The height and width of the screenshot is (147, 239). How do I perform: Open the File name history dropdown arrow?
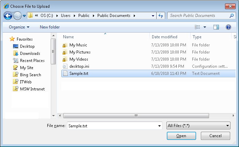[159, 126]
